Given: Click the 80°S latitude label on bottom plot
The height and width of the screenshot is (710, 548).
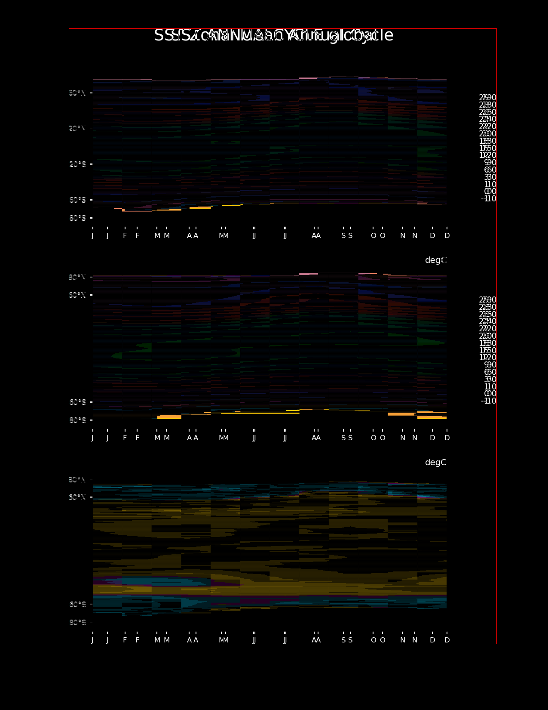Looking at the screenshot, I should click(x=77, y=623).
